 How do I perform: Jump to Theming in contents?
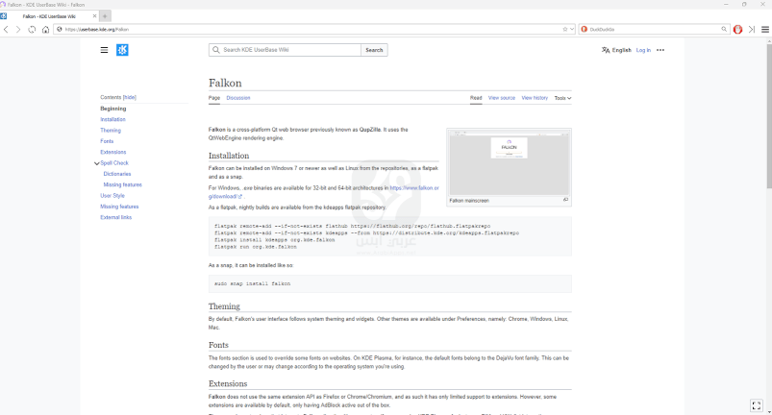[111, 131]
